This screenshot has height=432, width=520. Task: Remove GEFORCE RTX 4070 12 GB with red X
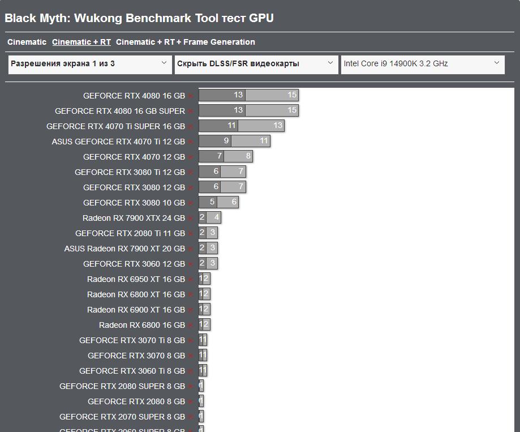tap(190, 157)
